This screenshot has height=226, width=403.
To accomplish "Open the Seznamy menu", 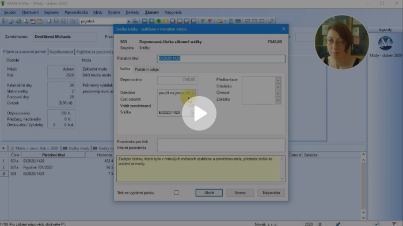I will pyautogui.click(x=51, y=12).
